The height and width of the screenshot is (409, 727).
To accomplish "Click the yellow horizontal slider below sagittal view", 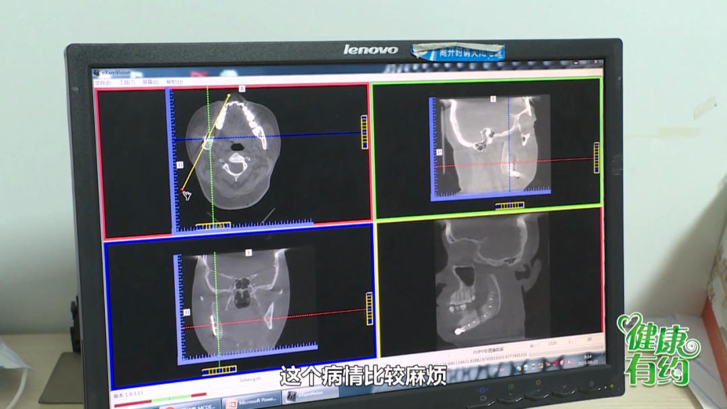I will pyautogui.click(x=509, y=206).
